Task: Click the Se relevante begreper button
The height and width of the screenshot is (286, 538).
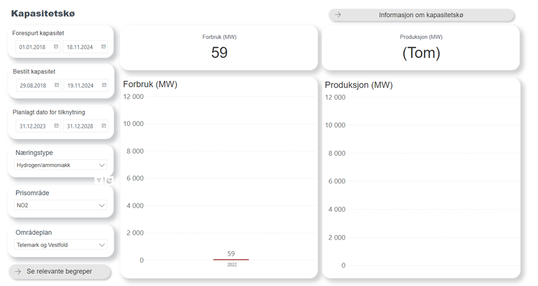Action: click(60, 272)
